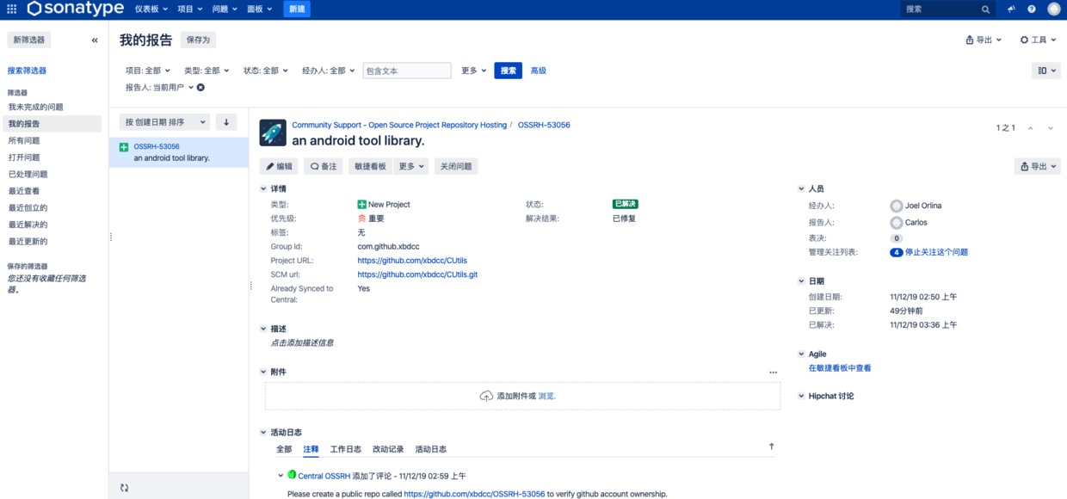Click the 编辑 edit button
1067x499 pixels.
279,167
